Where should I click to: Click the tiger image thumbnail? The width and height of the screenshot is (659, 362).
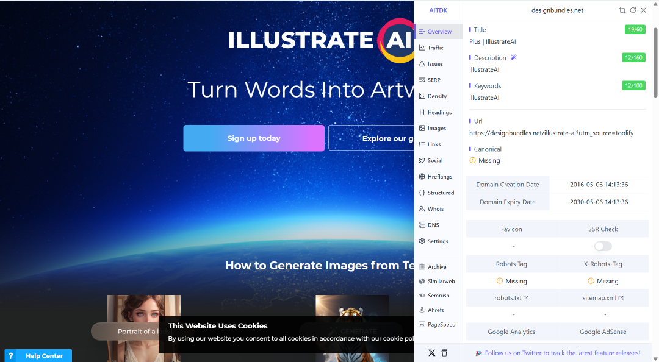point(352,328)
